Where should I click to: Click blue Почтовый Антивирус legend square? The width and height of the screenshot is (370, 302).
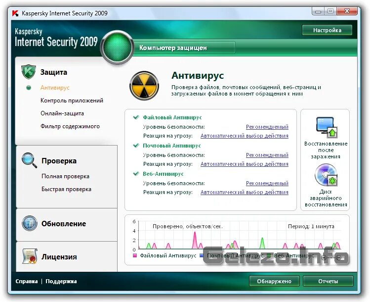[201, 255]
